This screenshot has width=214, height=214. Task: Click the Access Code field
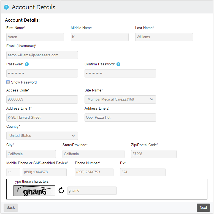(x=42, y=99)
